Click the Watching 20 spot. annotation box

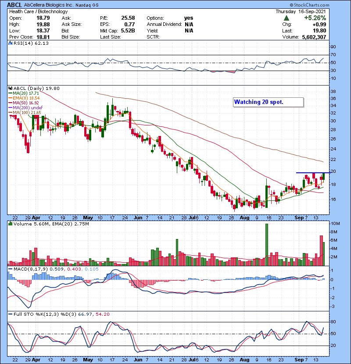click(x=269, y=102)
